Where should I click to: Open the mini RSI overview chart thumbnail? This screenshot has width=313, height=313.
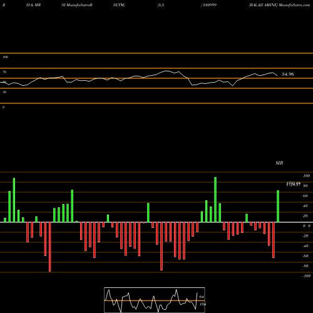pyautogui.click(x=155, y=300)
